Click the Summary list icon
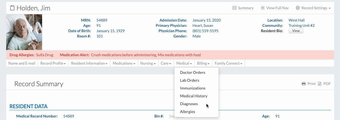Image resolution: width=340 pixels, height=120 pixels. pos(234,8)
